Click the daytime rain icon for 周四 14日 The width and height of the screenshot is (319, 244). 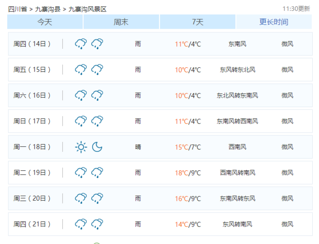[x=81, y=44]
